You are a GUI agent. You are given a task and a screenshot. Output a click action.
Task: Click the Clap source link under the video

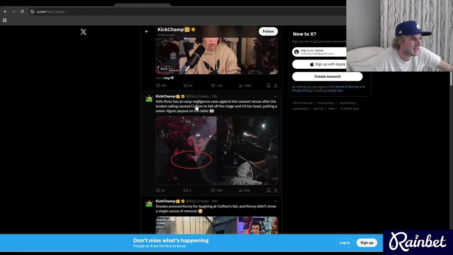[169, 78]
